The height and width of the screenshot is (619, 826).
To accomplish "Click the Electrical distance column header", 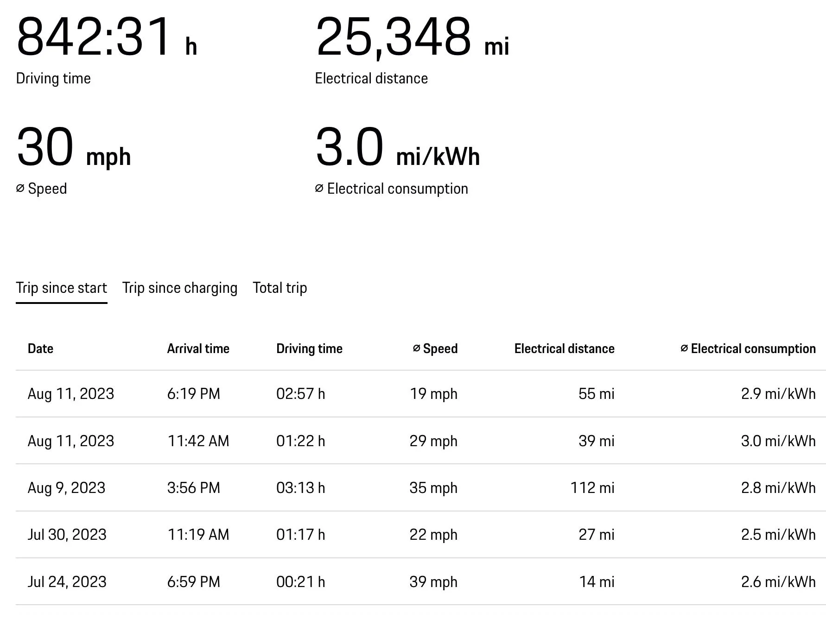I will tap(565, 348).
